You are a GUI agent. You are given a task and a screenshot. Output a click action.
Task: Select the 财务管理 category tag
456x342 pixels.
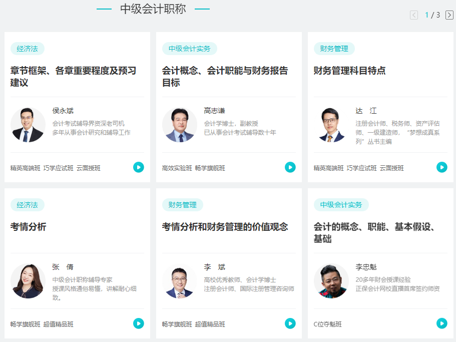pos(333,49)
